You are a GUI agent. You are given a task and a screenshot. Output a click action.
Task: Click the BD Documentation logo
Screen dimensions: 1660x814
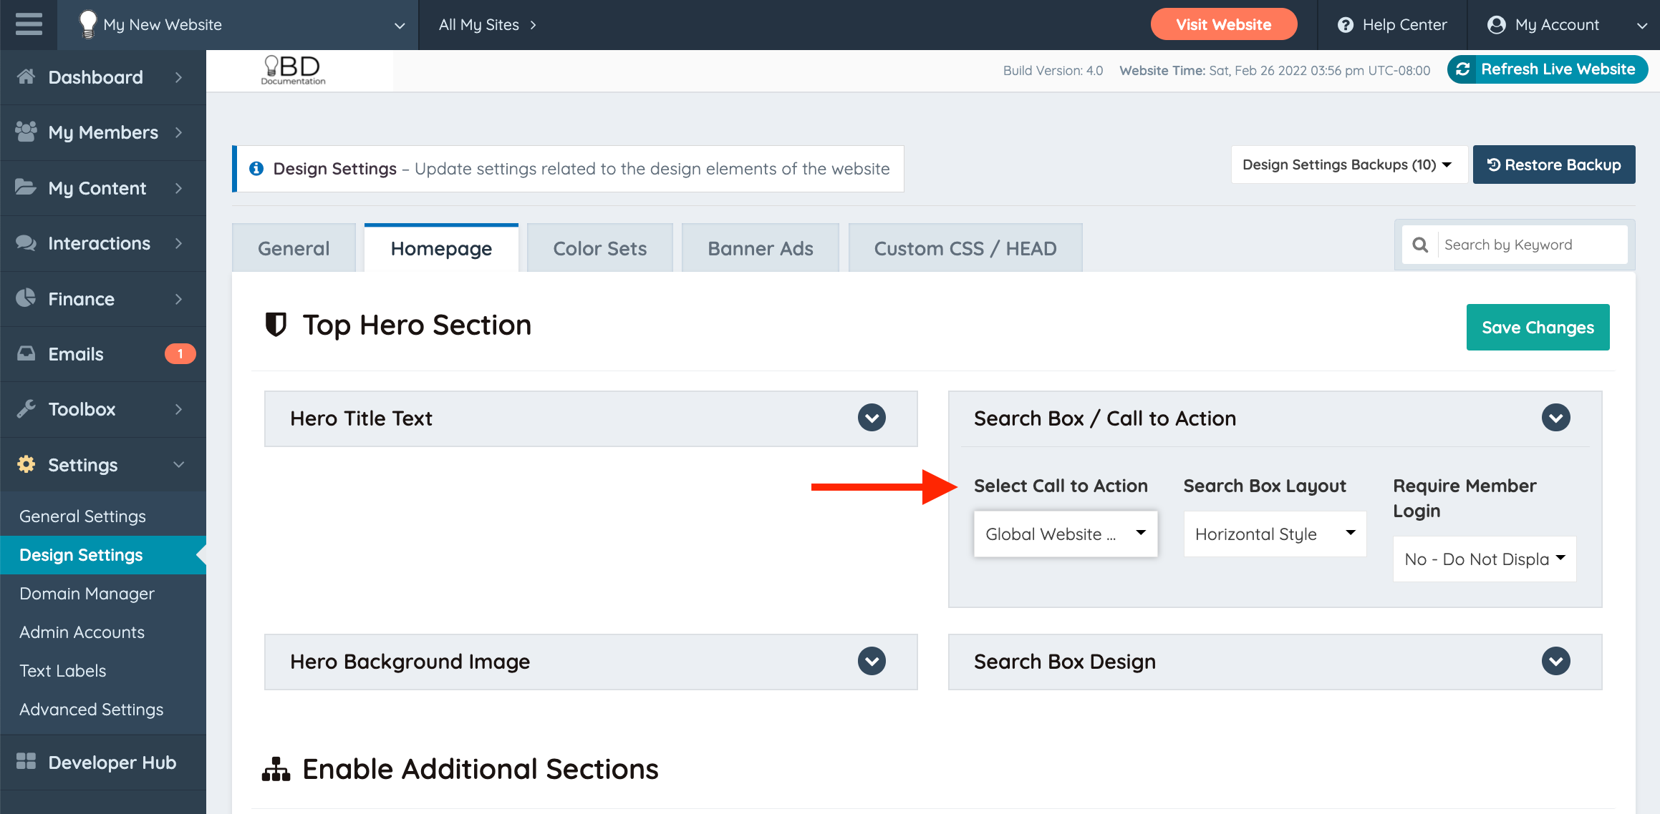293,70
